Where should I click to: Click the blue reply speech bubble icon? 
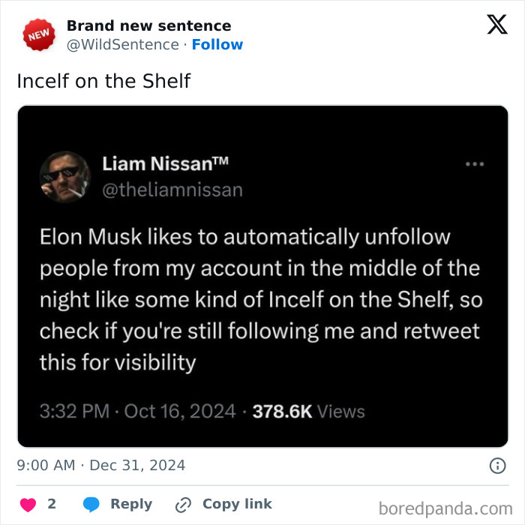tap(91, 505)
